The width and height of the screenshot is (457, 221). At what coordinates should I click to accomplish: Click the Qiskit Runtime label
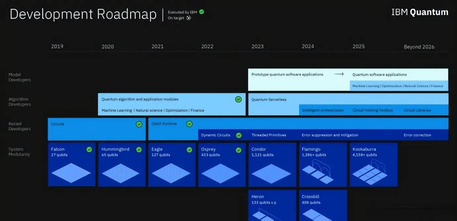pyautogui.click(x=164, y=124)
